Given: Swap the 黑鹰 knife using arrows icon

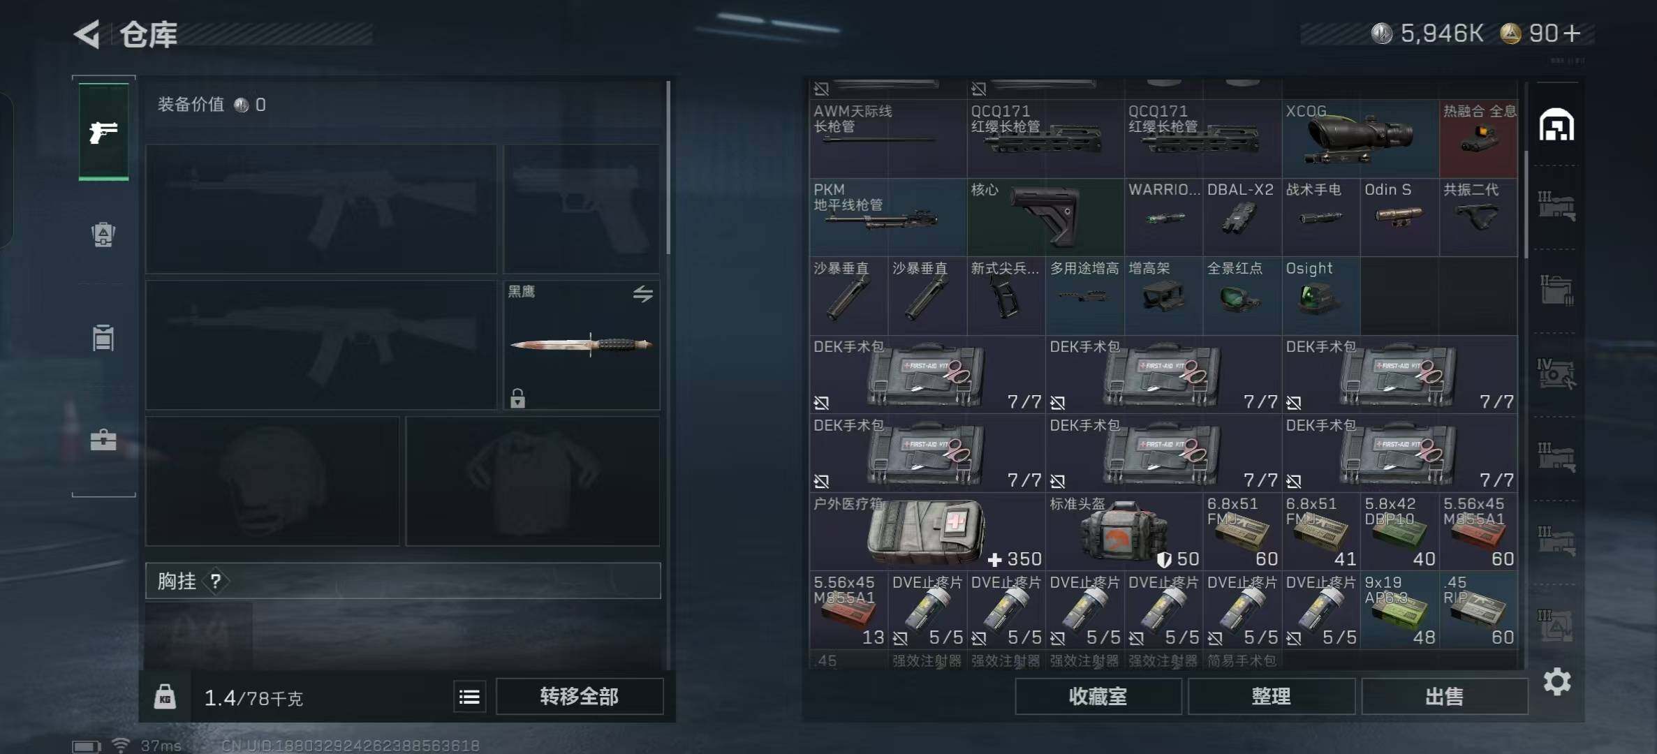Looking at the screenshot, I should pos(642,294).
